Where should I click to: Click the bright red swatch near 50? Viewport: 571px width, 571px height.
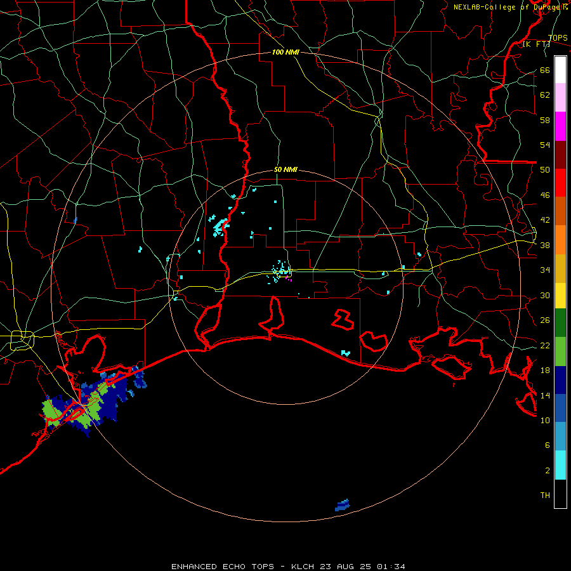560,183
